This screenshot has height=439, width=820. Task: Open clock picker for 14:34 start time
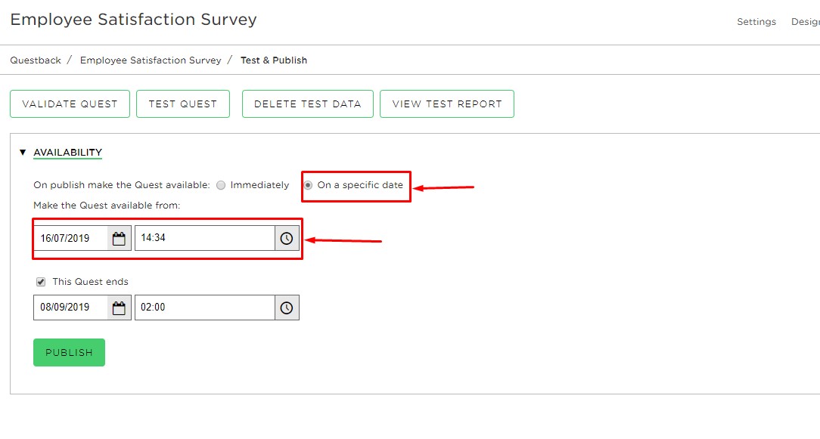pyautogui.click(x=287, y=238)
